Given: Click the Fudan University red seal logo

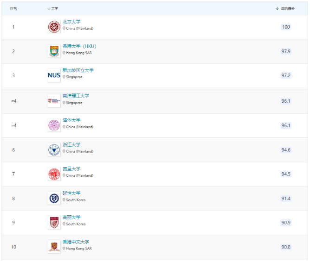Looking at the screenshot, I should 54,174.
